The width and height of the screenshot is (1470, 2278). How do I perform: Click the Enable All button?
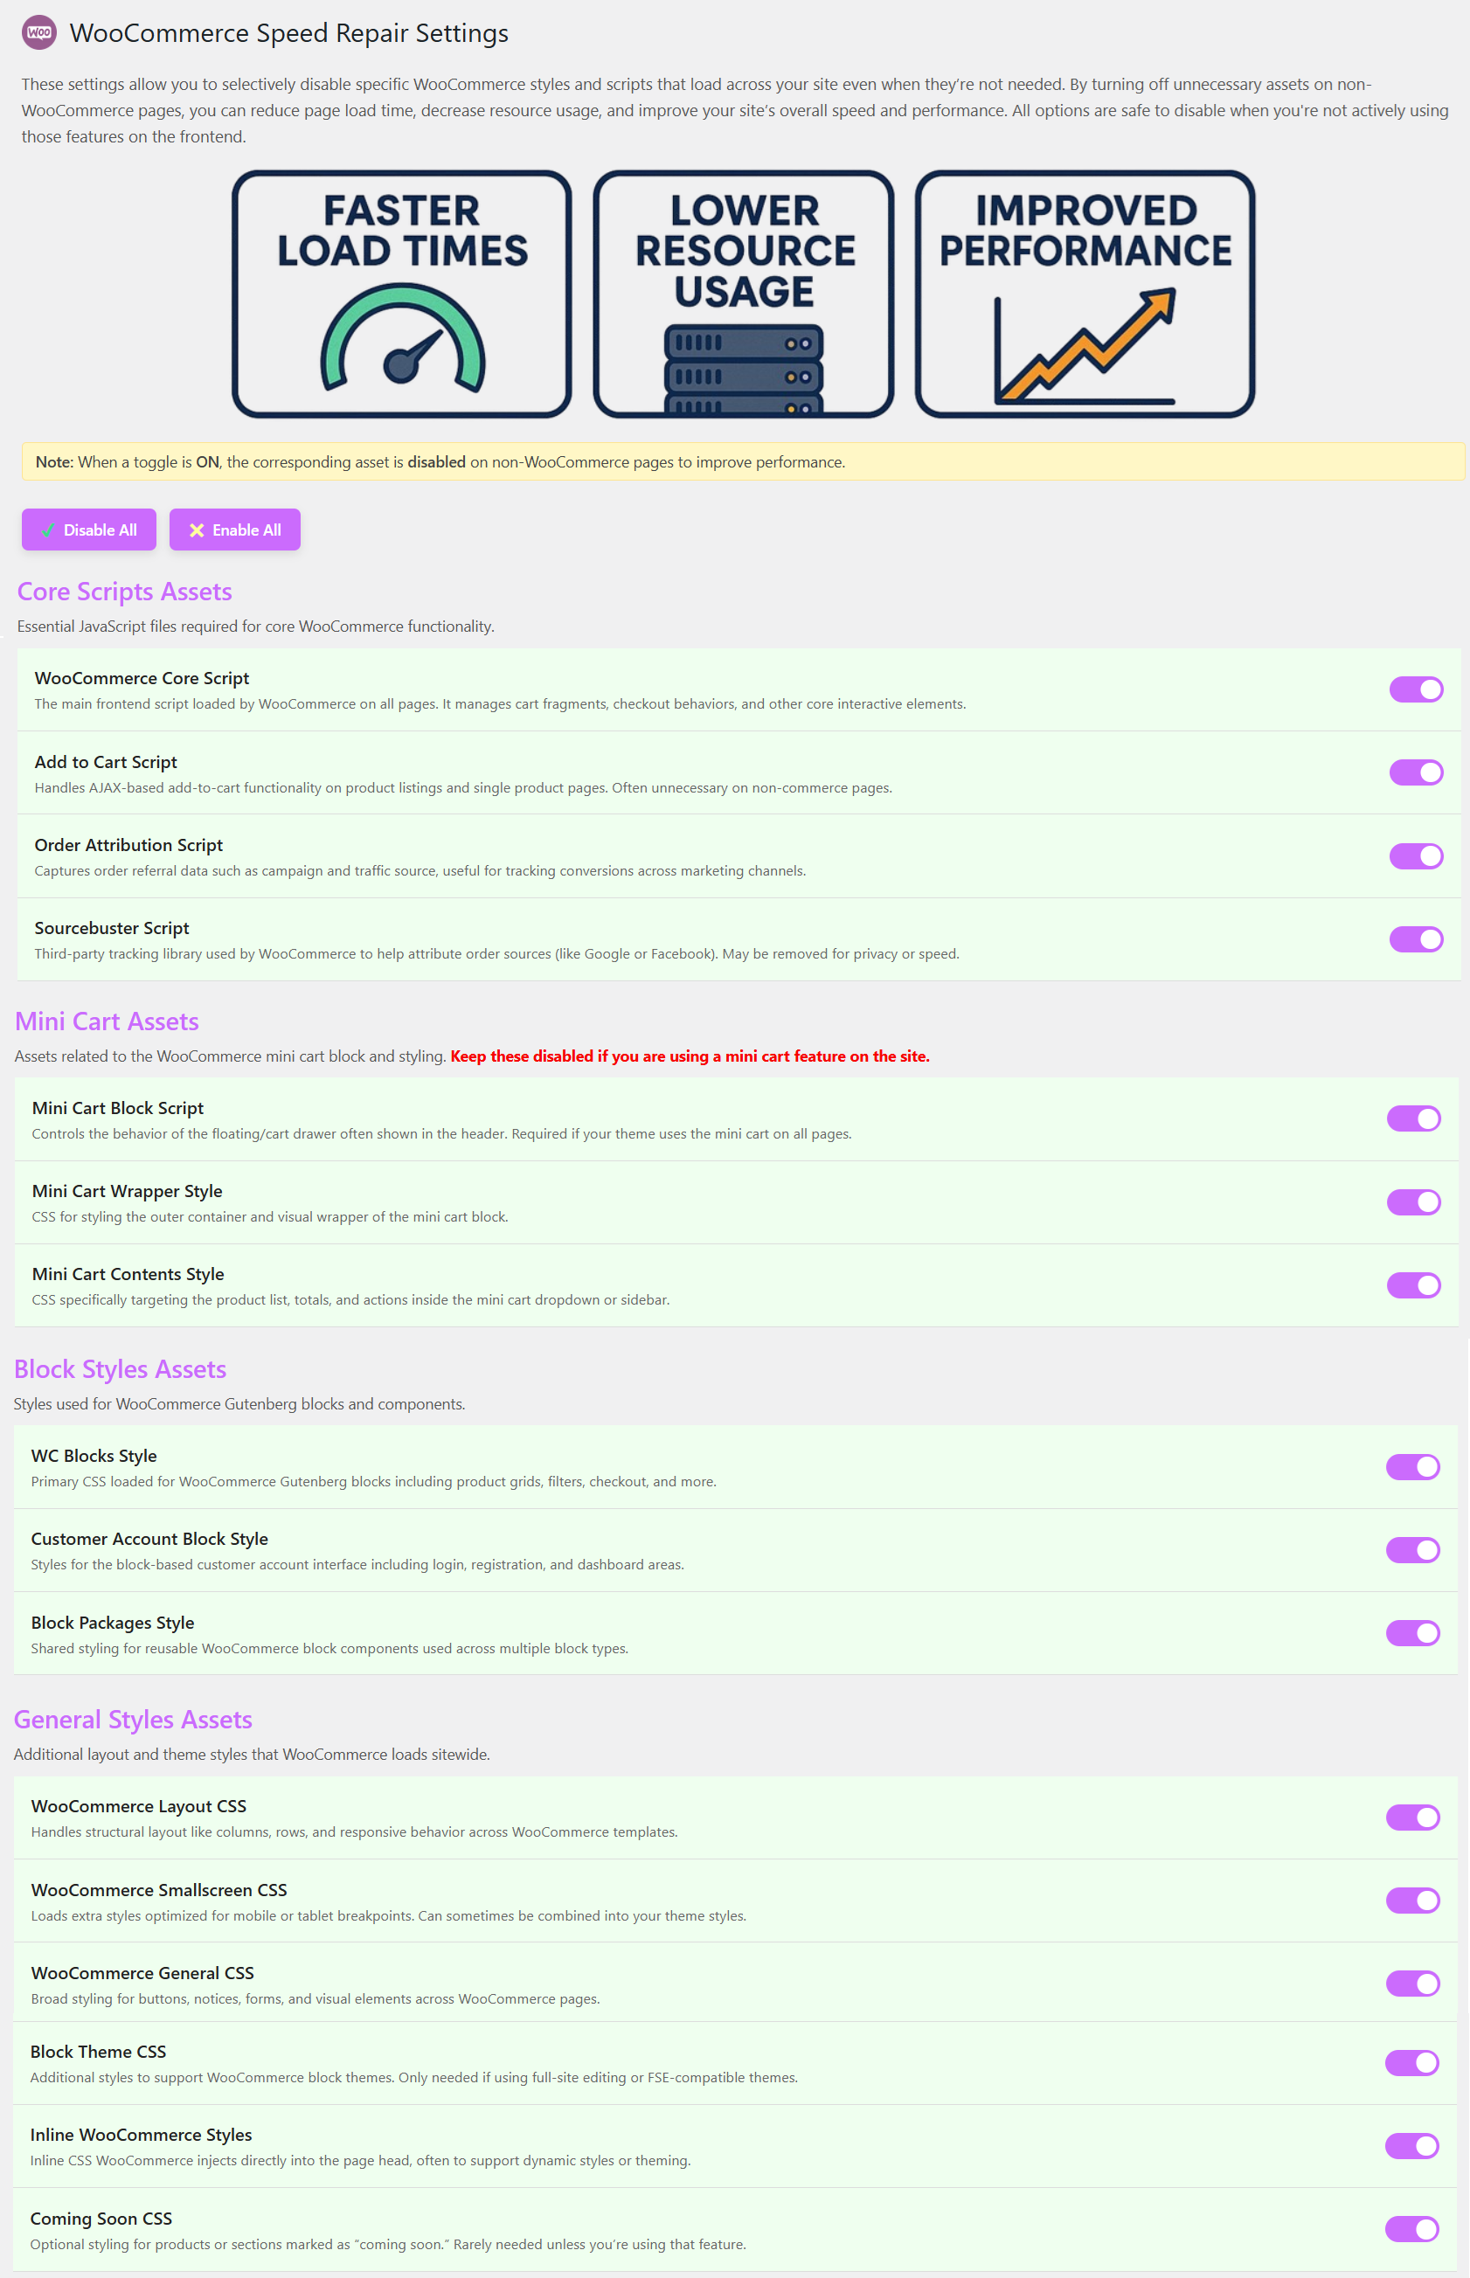click(x=235, y=530)
